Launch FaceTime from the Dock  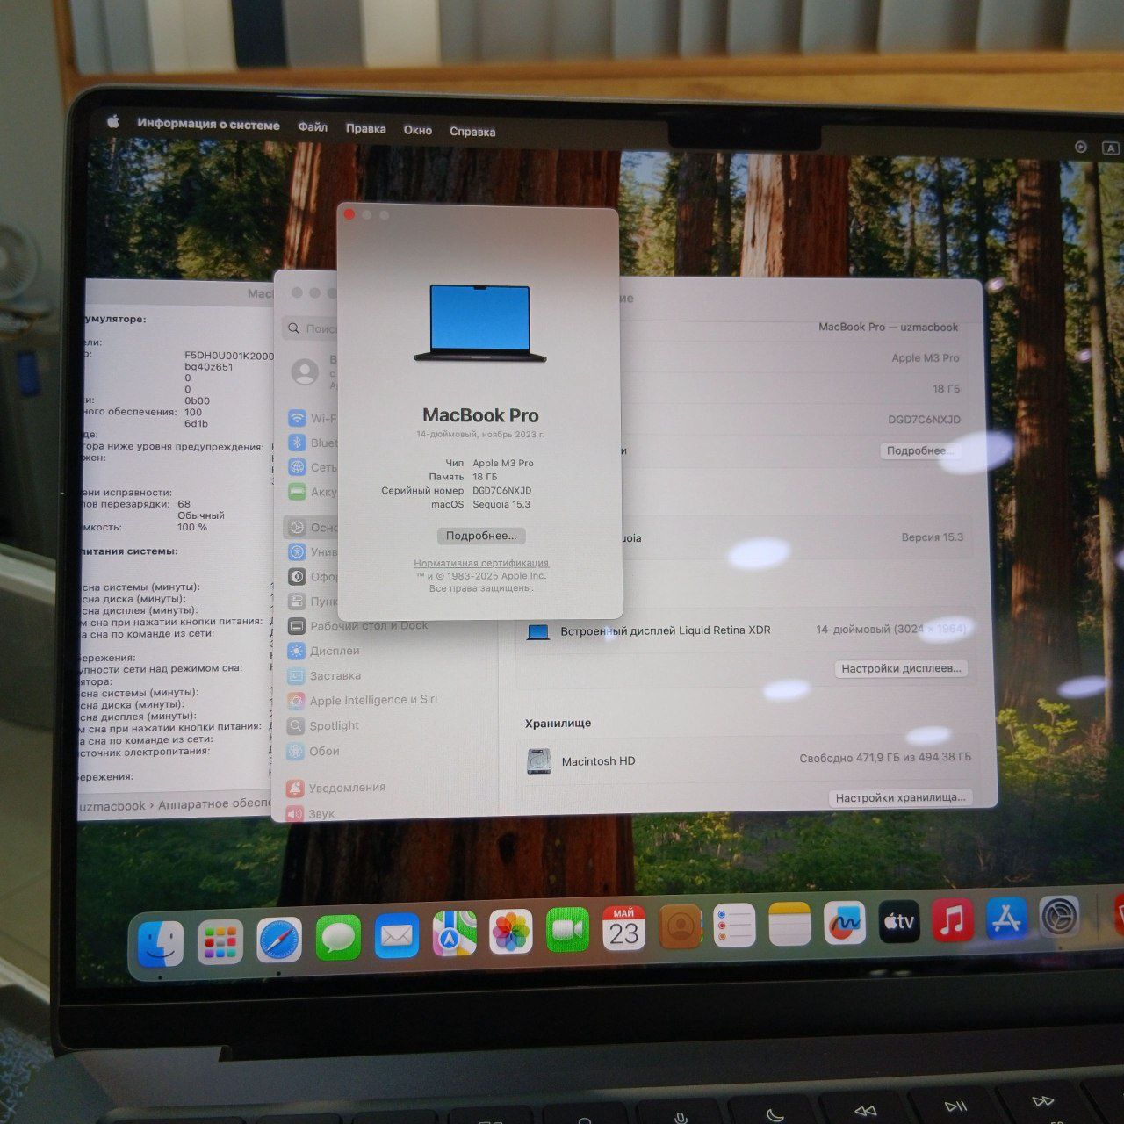tap(567, 930)
